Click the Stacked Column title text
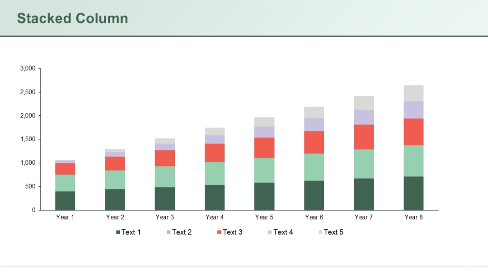The height and width of the screenshot is (275, 488). point(72,19)
